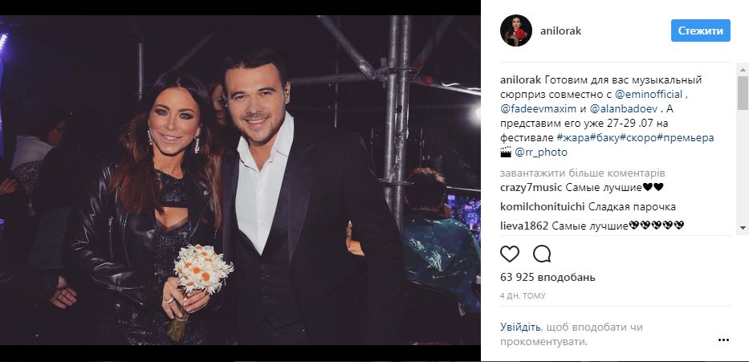Click the scrollbar up arrow in comments
Viewport: 749px width, 362px height.
click(x=743, y=70)
